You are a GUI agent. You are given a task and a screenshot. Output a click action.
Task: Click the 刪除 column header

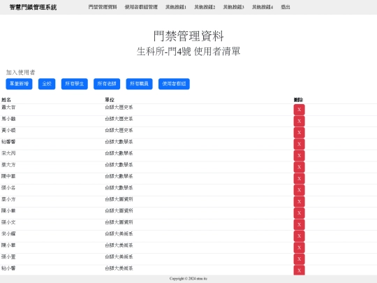click(298, 100)
